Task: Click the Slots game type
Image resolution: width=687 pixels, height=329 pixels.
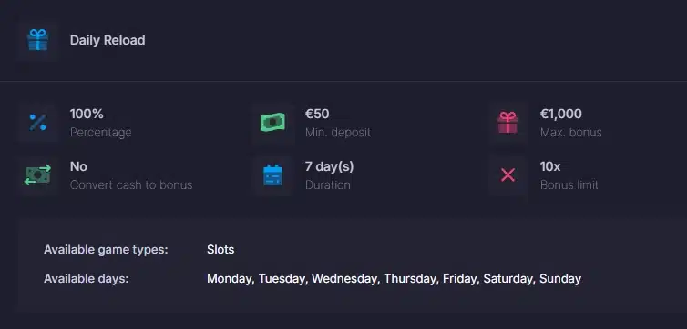Action: pyautogui.click(x=220, y=250)
